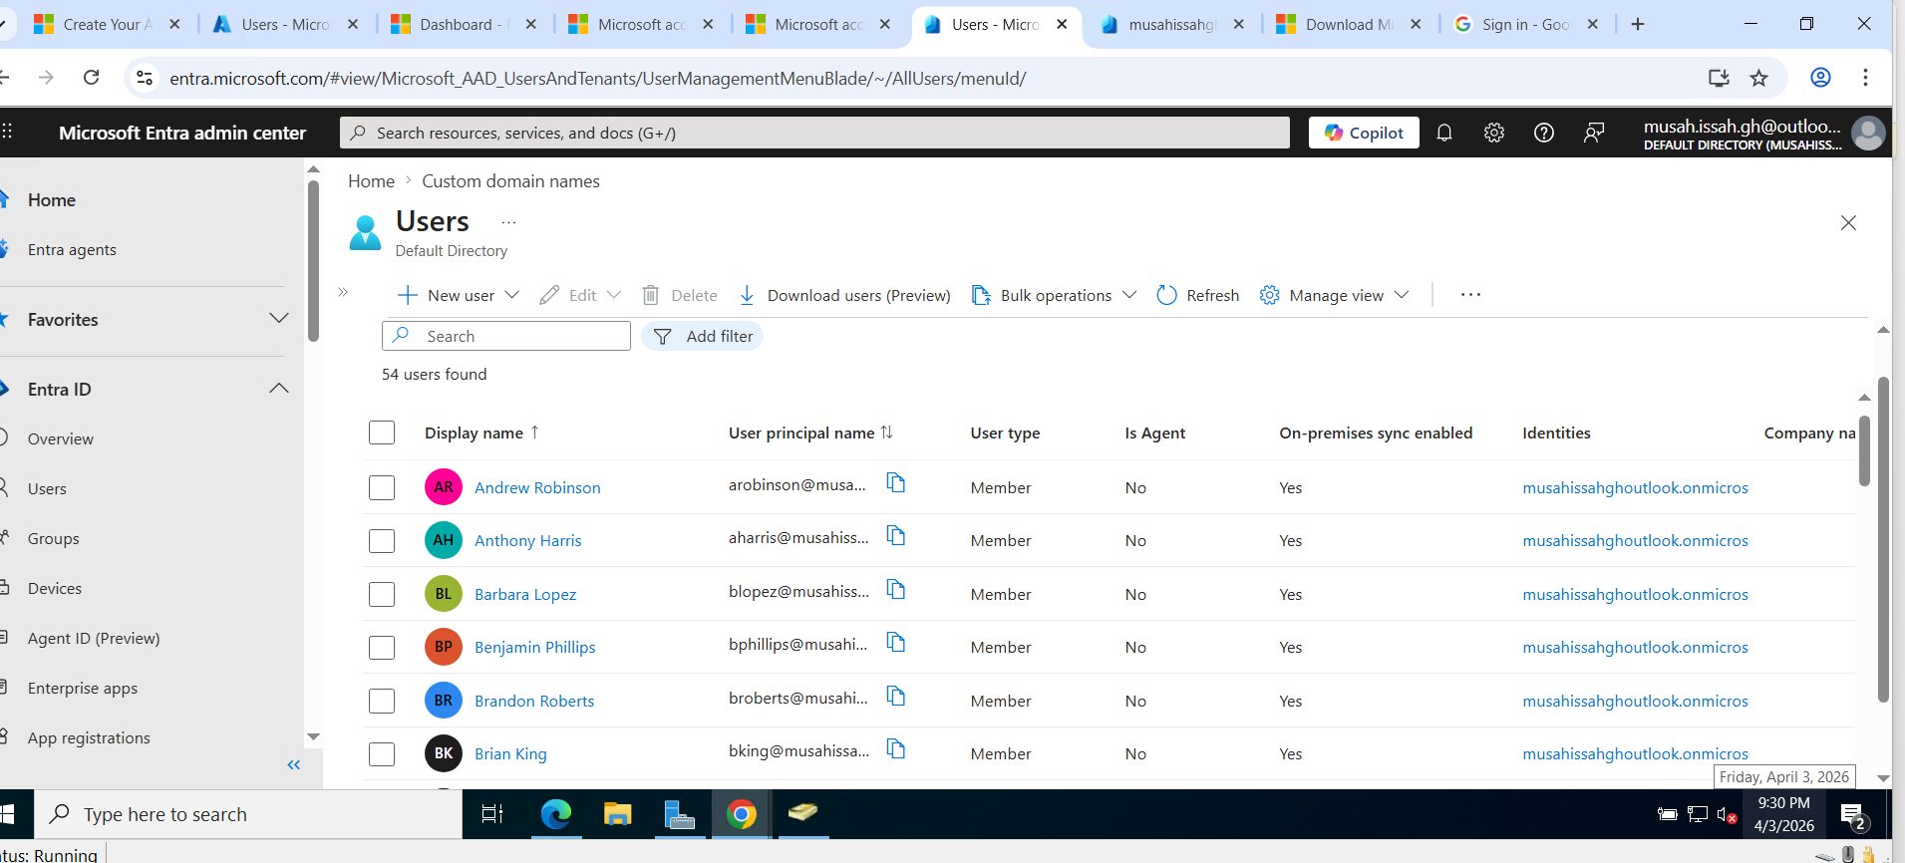This screenshot has height=863, width=1905.
Task: Open Chrome three-dot menu
Action: pos(1865,78)
